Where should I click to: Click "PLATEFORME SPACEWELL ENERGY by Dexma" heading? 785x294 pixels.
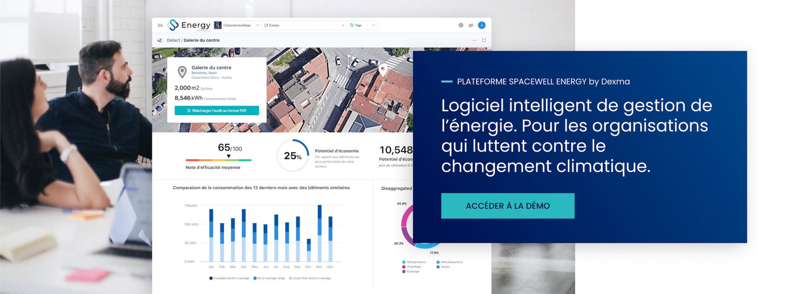coord(544,82)
